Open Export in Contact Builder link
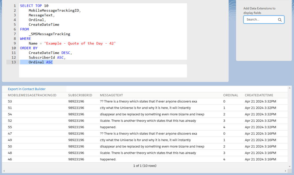This screenshot has width=294, height=175. tap(27, 89)
